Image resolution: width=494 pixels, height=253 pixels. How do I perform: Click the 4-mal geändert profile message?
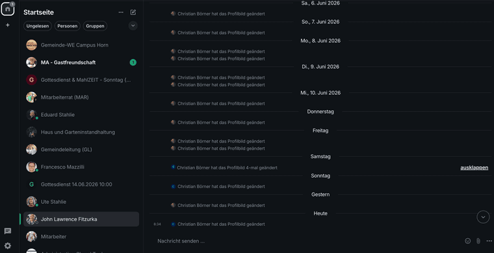coord(227,167)
